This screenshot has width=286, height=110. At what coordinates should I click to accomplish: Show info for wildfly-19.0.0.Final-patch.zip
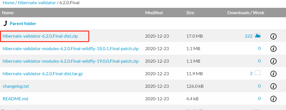pos(273,61)
